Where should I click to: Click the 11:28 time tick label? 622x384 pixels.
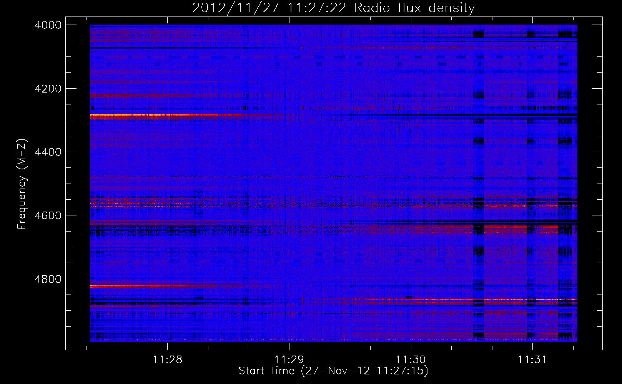167,359
